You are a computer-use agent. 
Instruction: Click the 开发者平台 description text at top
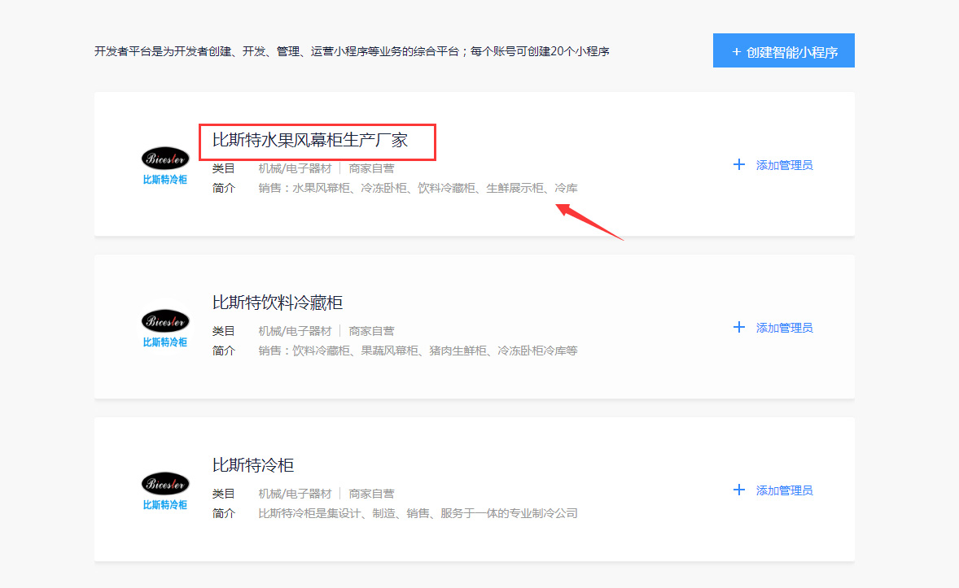pyautogui.click(x=352, y=51)
